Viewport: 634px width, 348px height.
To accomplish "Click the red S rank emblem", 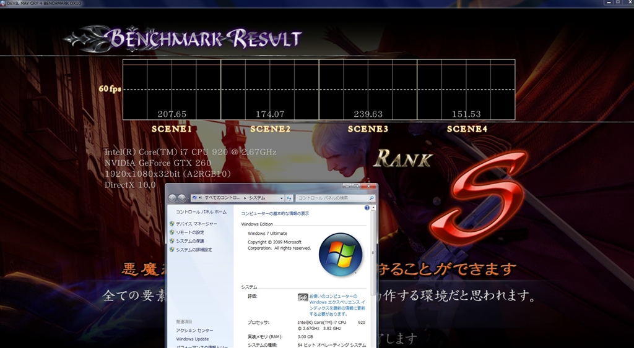I will pos(479,198).
